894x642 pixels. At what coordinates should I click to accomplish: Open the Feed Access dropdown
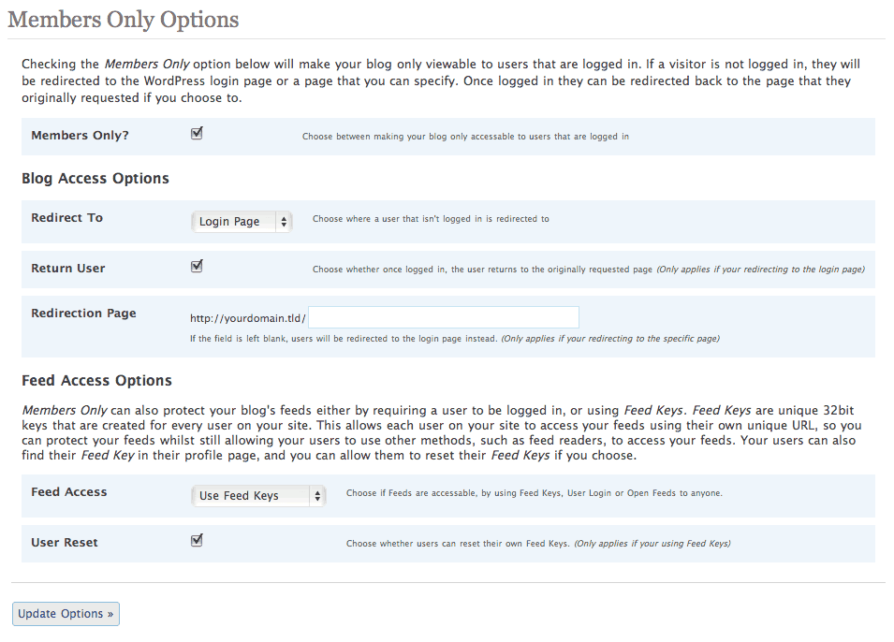(258, 496)
